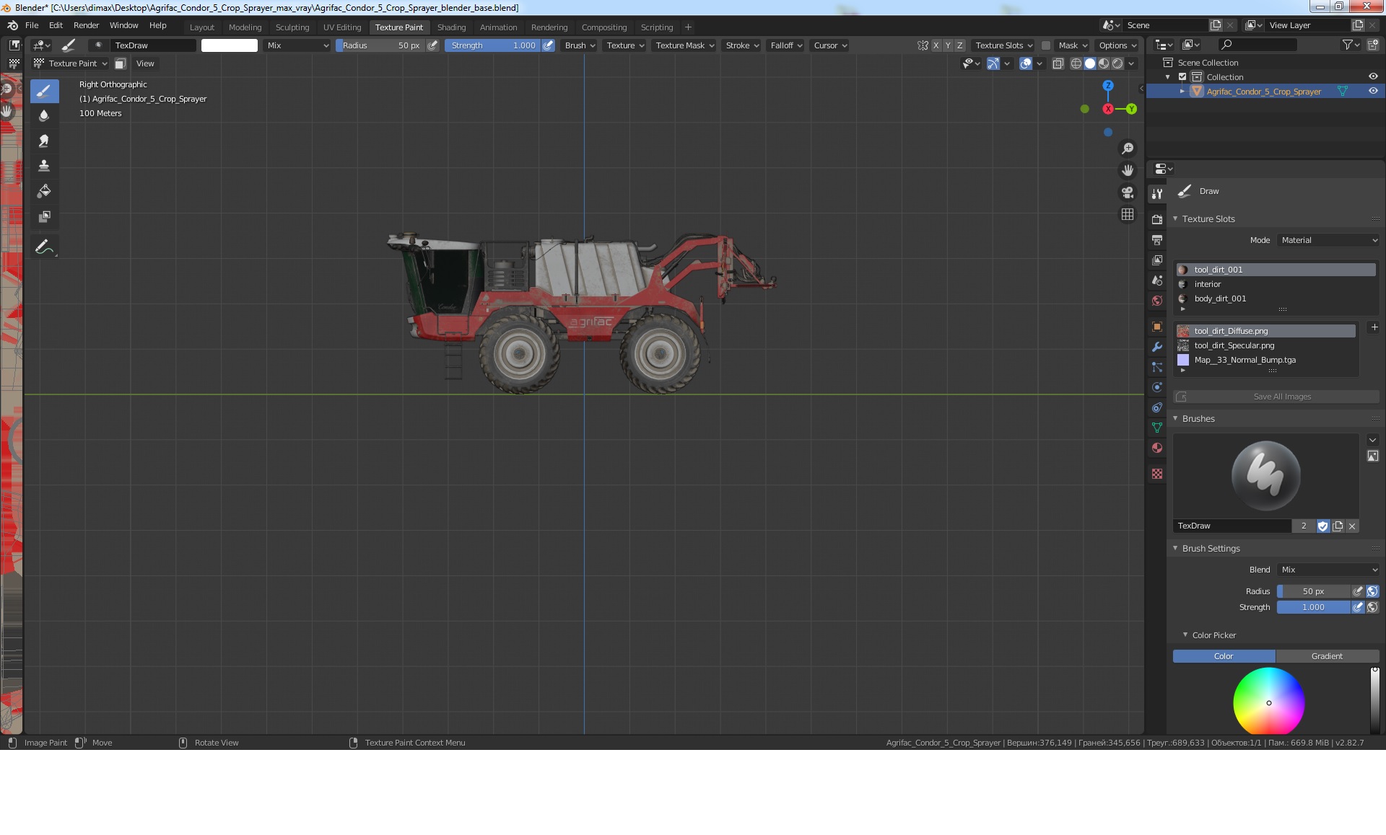The height and width of the screenshot is (835, 1386).
Task: Collapse the Brush Settings panel
Action: click(x=1175, y=549)
